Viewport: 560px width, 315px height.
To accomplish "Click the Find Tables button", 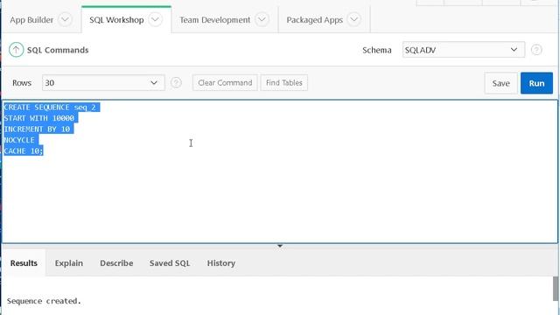I will click(x=283, y=83).
